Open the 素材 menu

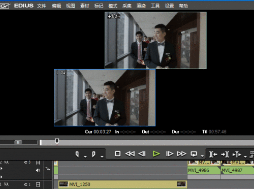click(85, 6)
